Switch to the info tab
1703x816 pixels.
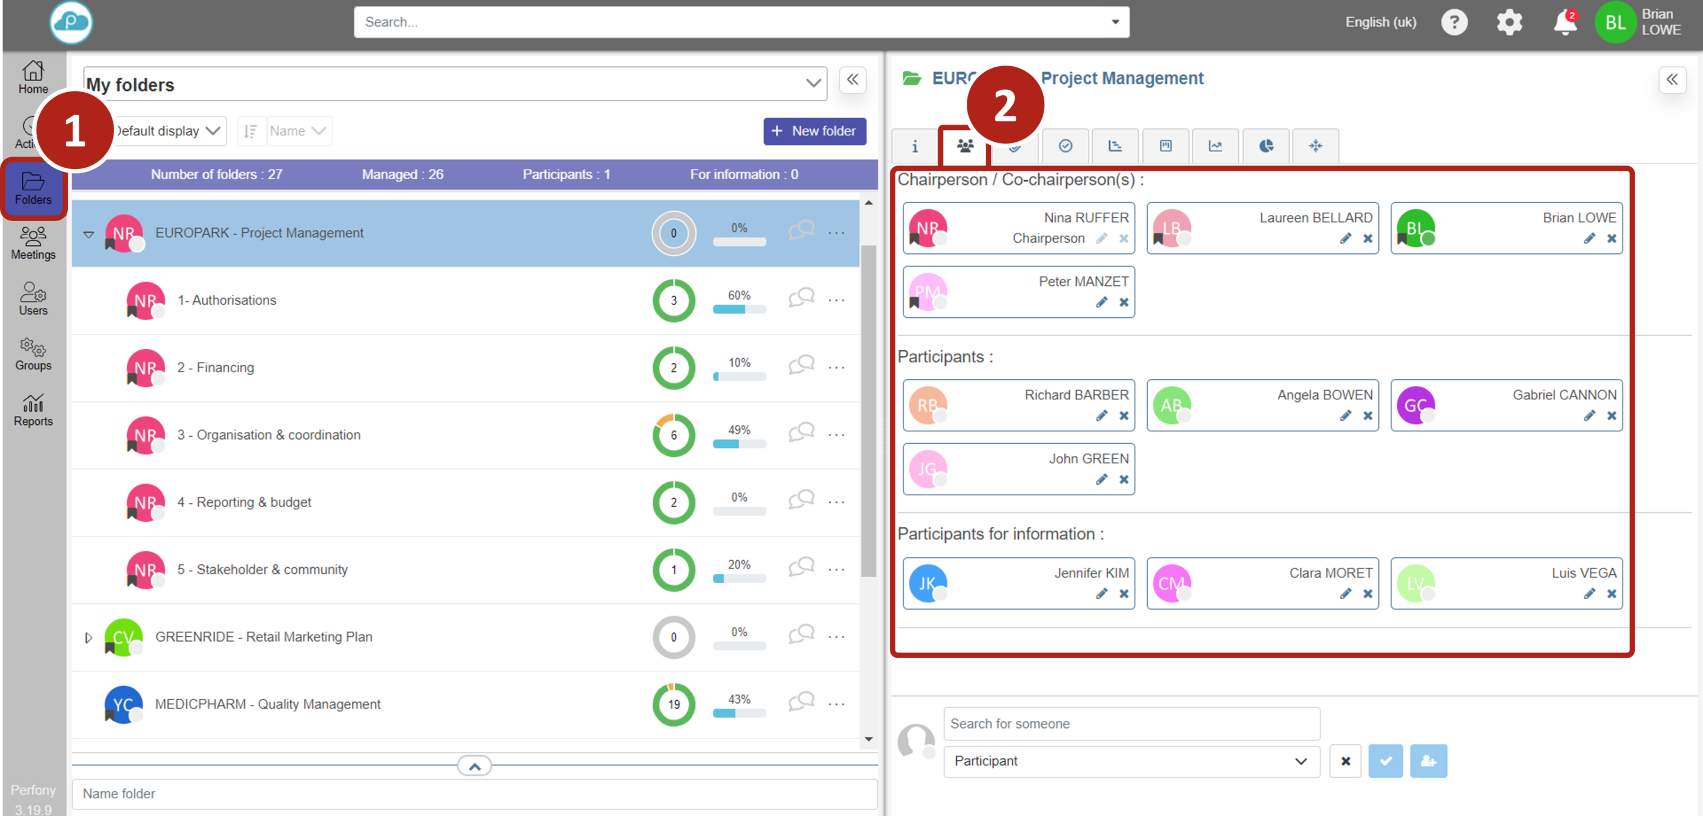click(x=915, y=146)
